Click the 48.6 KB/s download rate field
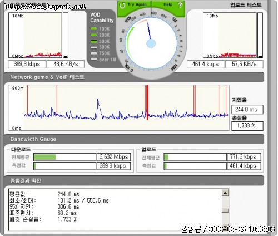This screenshot has width=278, height=236. (x=66, y=64)
